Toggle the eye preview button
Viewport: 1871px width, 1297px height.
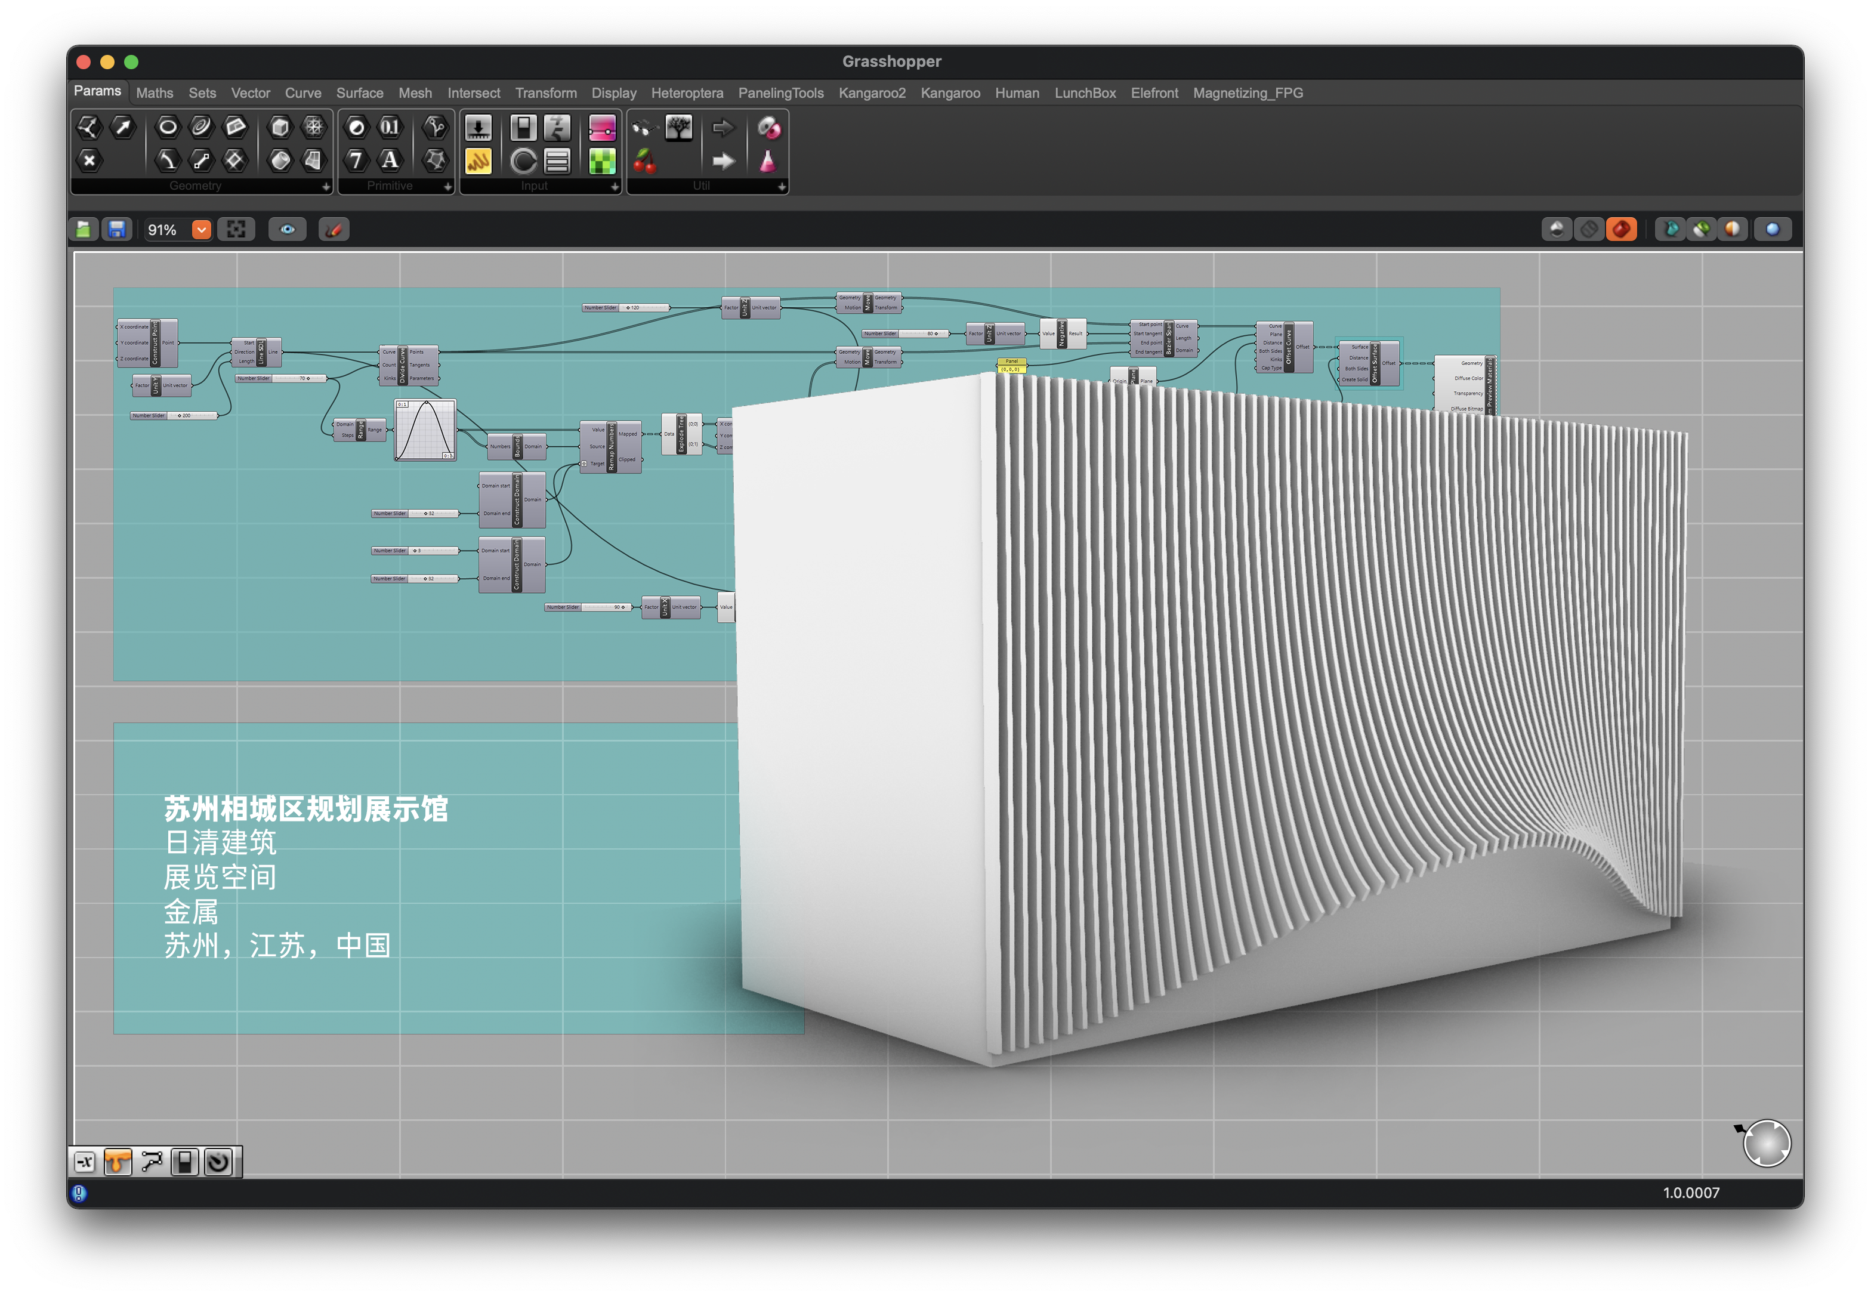point(288,230)
